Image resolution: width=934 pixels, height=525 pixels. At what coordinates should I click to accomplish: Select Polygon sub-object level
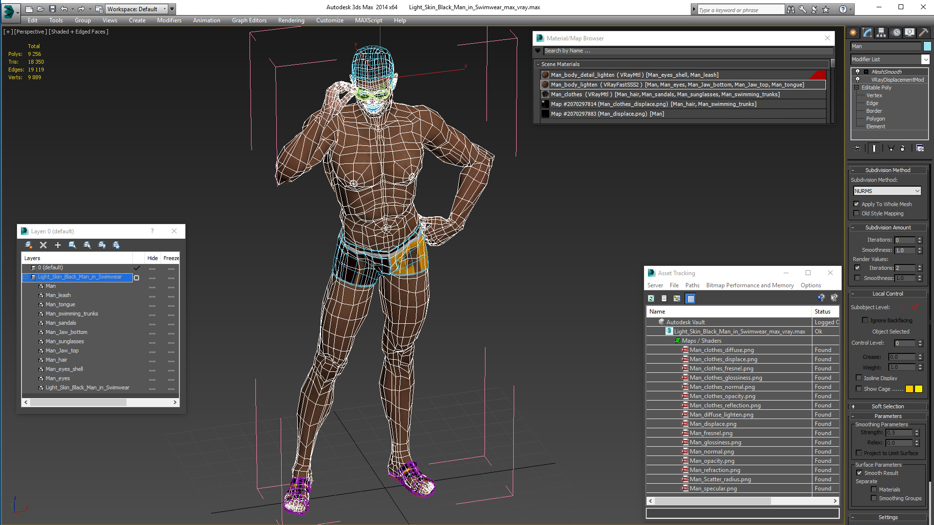click(875, 119)
